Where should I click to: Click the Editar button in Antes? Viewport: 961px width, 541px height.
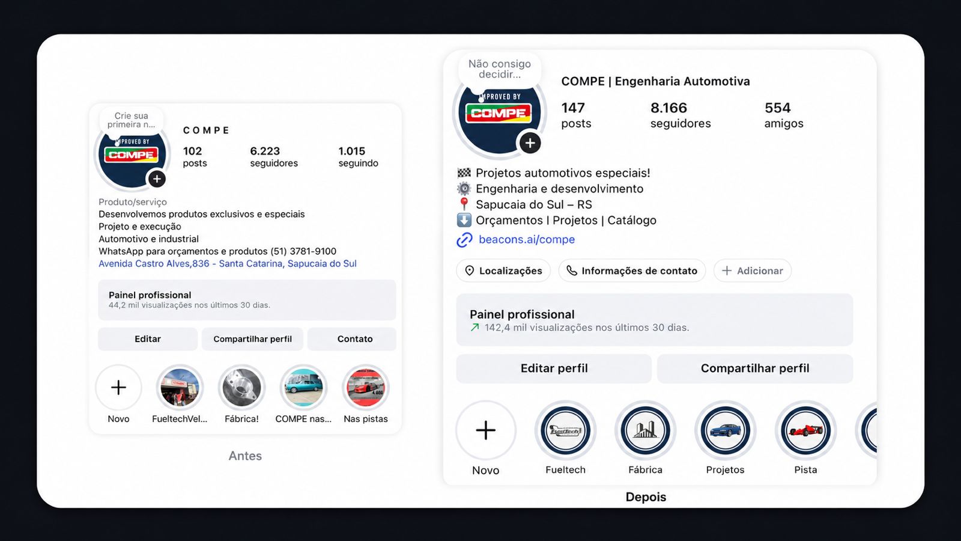click(x=148, y=339)
